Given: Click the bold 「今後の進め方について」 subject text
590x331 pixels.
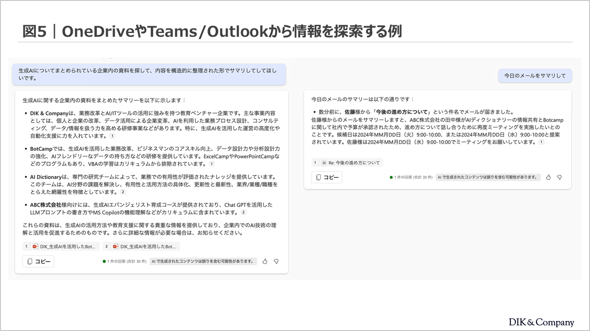Looking at the screenshot, I should (x=401, y=112).
